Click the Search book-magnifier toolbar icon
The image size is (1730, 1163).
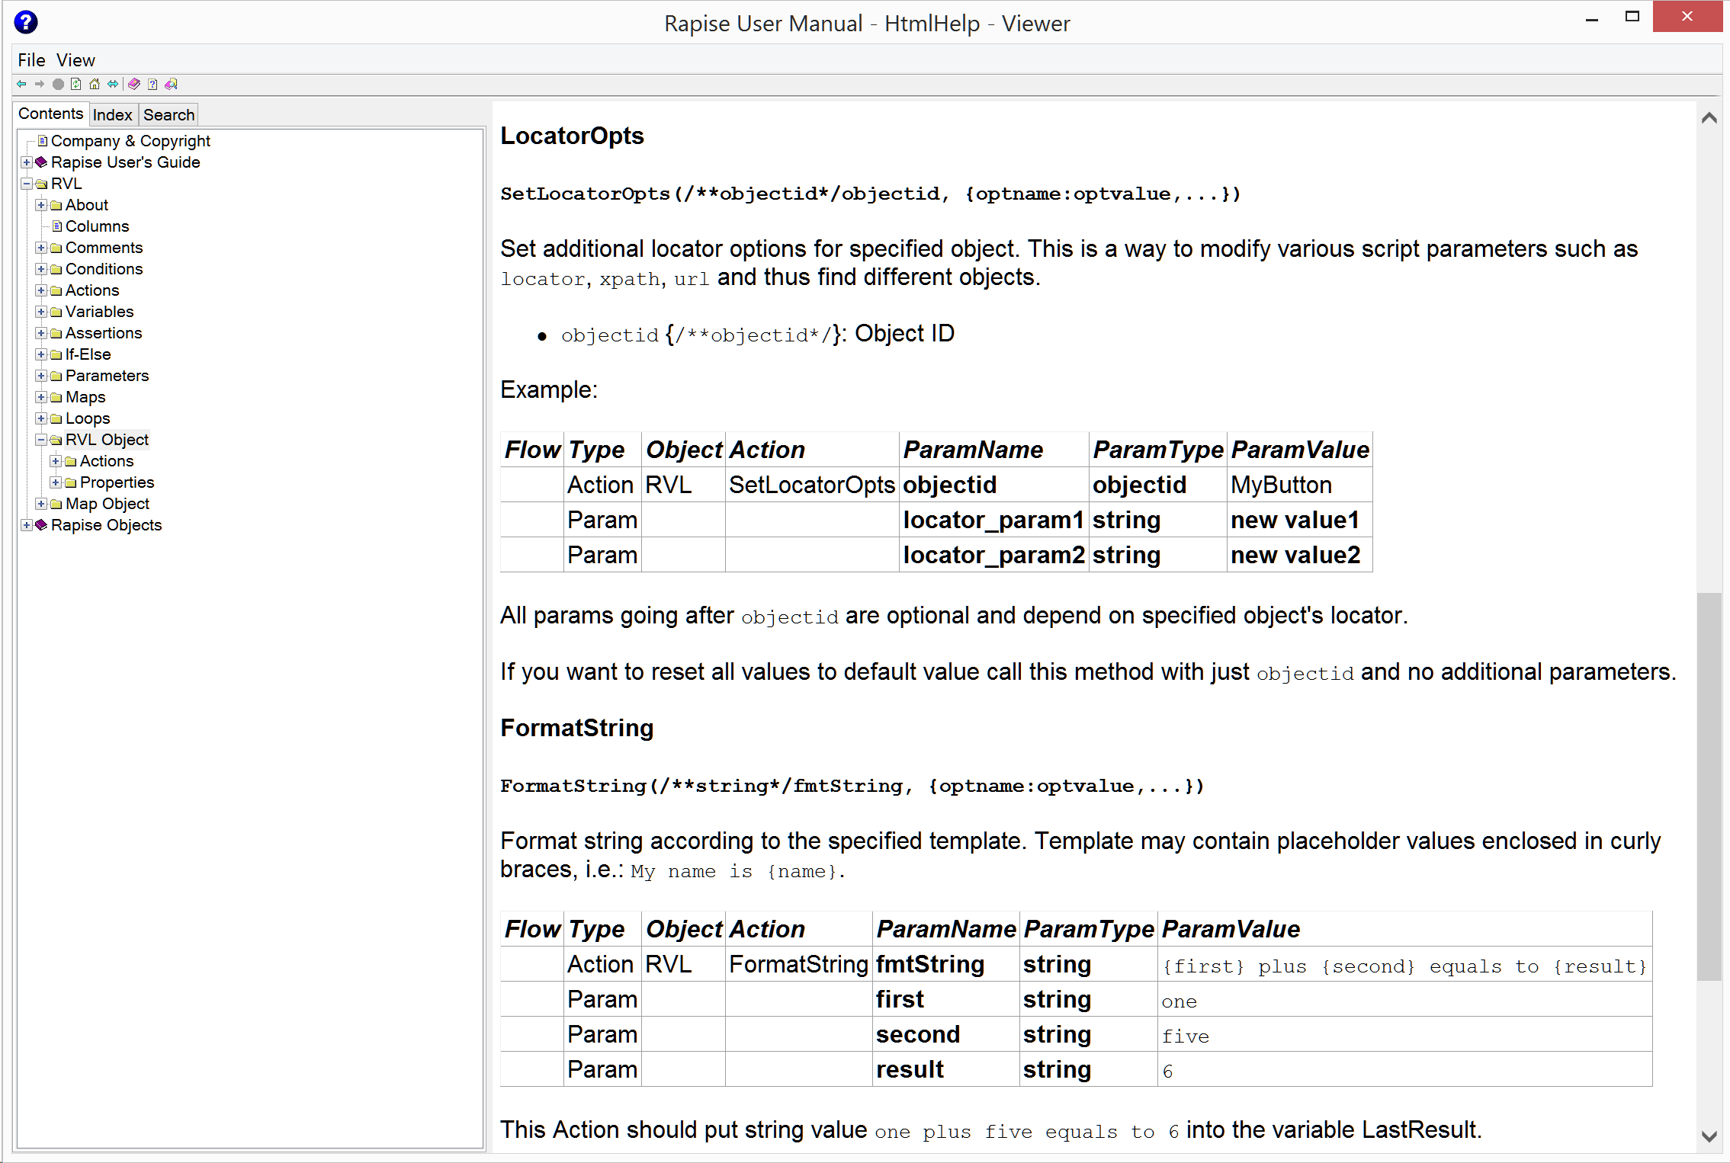coord(171,84)
